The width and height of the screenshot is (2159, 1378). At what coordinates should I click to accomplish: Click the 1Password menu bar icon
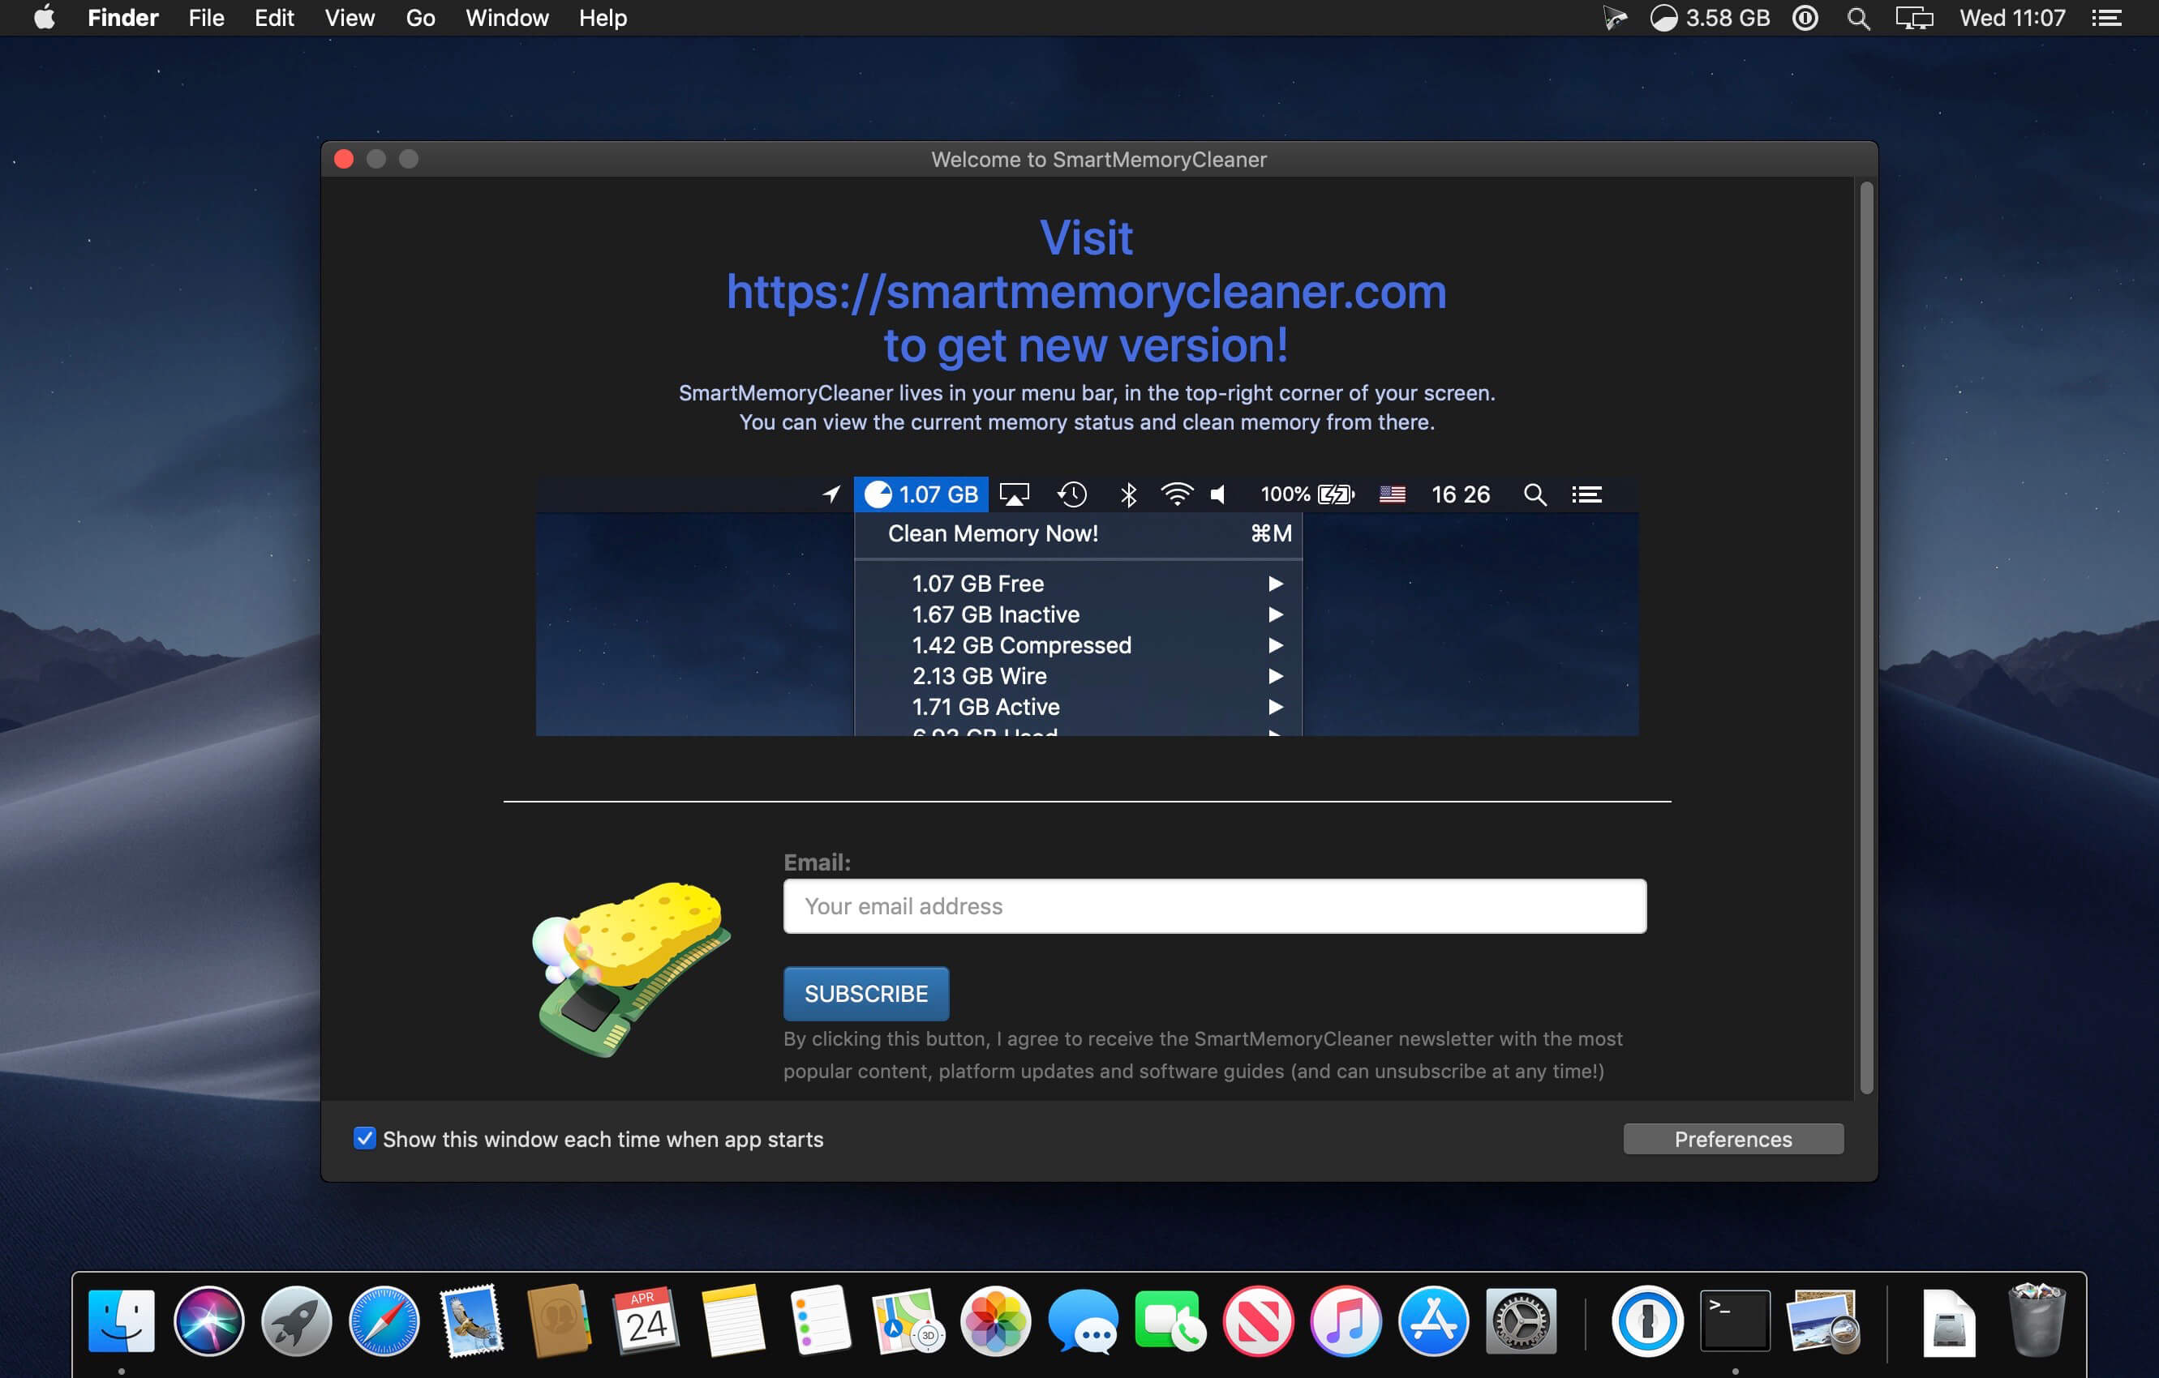(x=1805, y=18)
